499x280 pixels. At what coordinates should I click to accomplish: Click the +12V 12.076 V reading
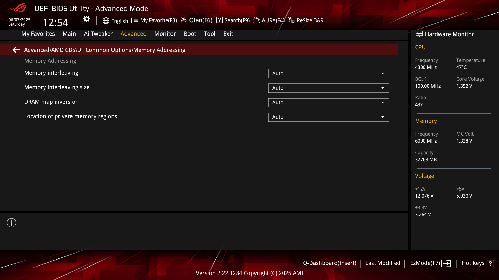[424, 196]
